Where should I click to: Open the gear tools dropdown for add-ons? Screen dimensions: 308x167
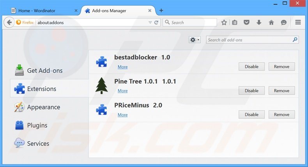(195, 40)
